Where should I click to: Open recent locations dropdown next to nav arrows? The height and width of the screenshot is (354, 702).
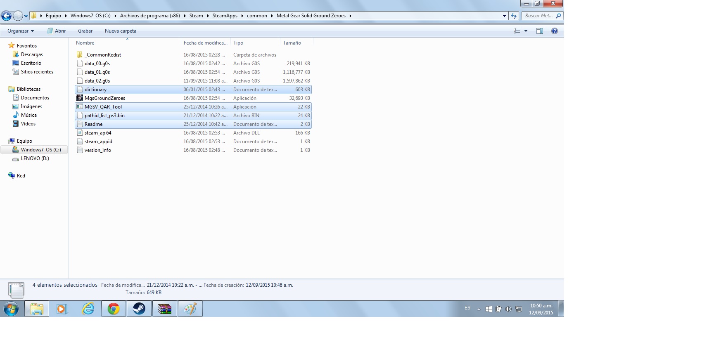click(26, 16)
